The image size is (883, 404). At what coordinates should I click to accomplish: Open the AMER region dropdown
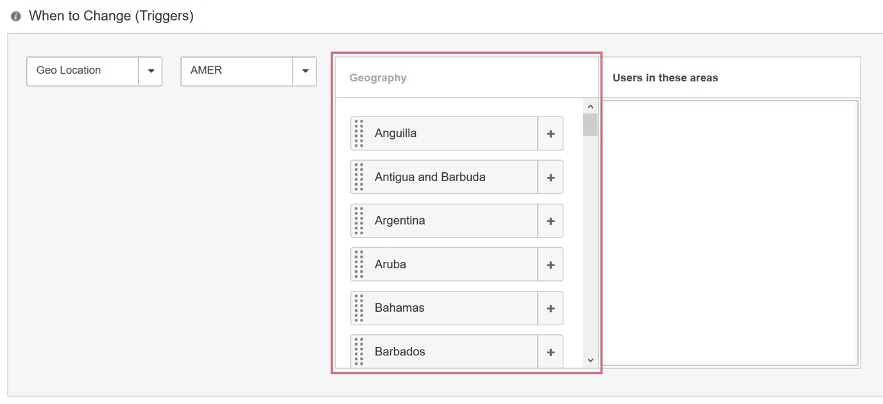point(306,71)
